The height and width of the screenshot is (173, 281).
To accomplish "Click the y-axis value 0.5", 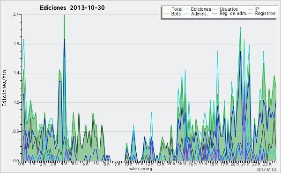I will pyautogui.click(x=16, y=131).
